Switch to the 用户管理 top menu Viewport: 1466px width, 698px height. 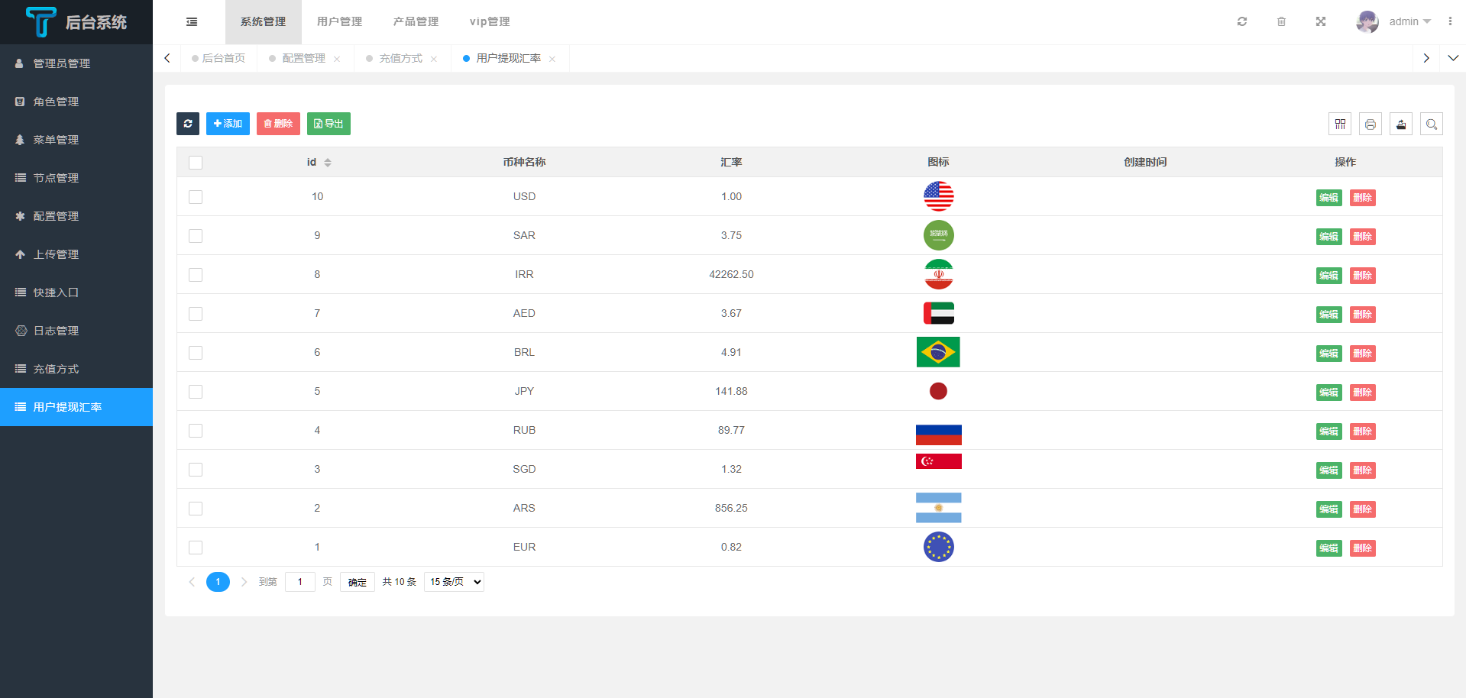(340, 22)
